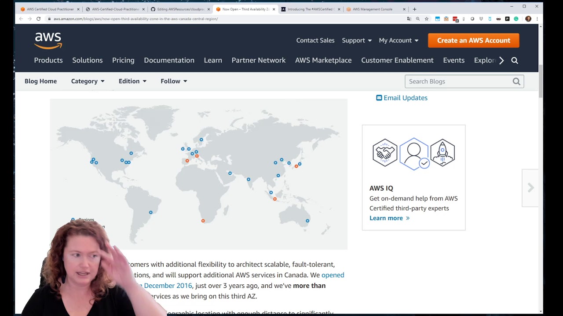Click the AWS IQ certified person icon
This screenshot has width=563, height=316.
(x=414, y=154)
